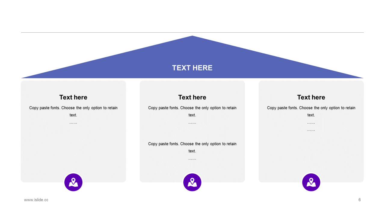The width and height of the screenshot is (385, 216).
Task: Click the left card's "Copy paste fonts" paragraph
Action: point(73,108)
